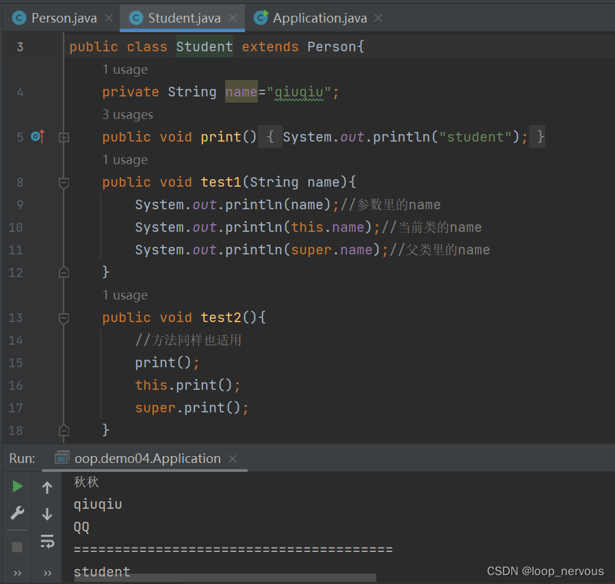Click the Person.java class file icon

point(19,18)
